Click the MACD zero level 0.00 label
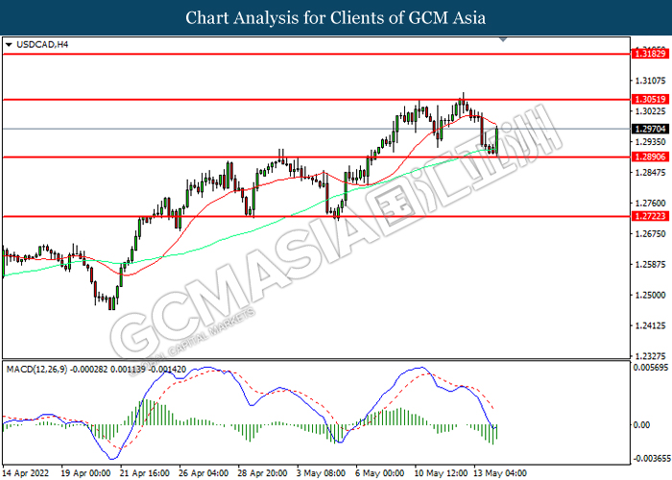The height and width of the screenshot is (480, 672). (x=641, y=424)
